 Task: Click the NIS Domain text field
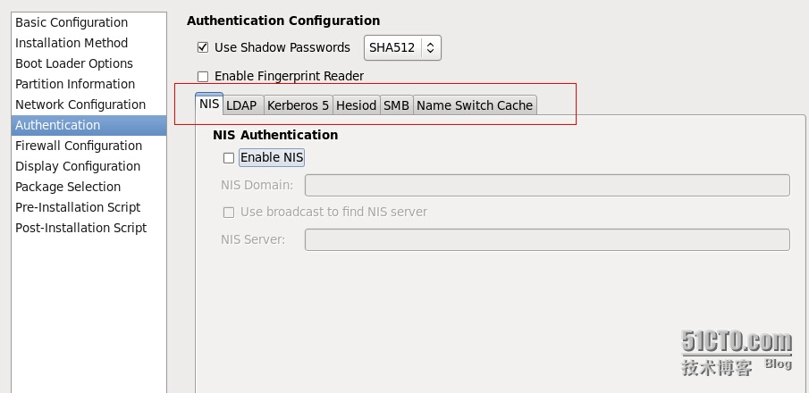click(547, 185)
